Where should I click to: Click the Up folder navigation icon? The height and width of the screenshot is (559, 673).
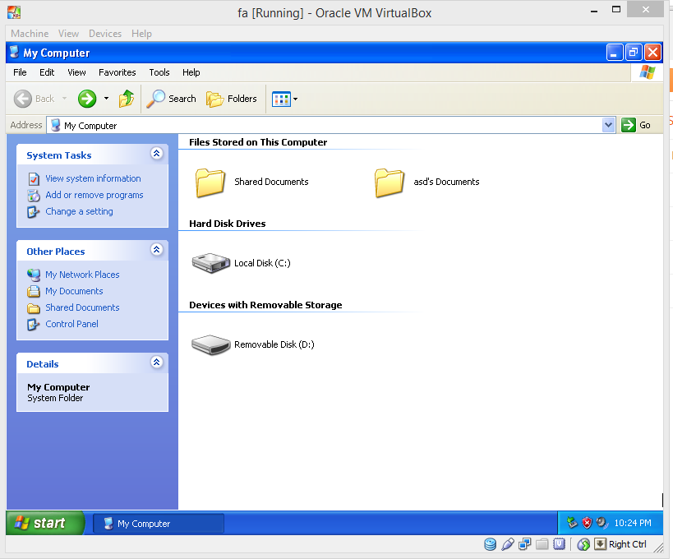click(x=127, y=98)
